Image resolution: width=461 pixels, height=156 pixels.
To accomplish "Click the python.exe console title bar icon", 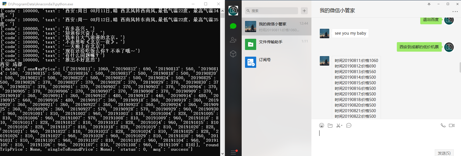I will 4,4.
